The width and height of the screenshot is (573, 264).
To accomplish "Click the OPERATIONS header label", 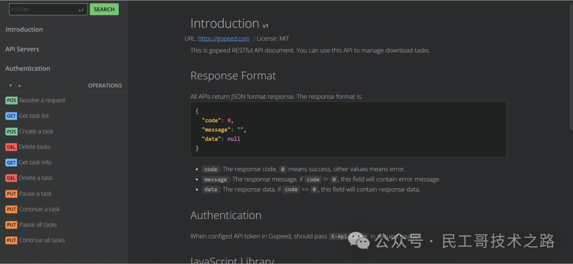I will [x=105, y=85].
